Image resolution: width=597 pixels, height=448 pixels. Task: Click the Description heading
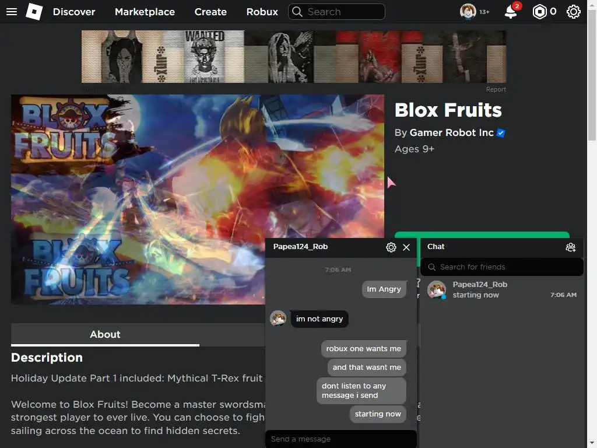point(47,358)
